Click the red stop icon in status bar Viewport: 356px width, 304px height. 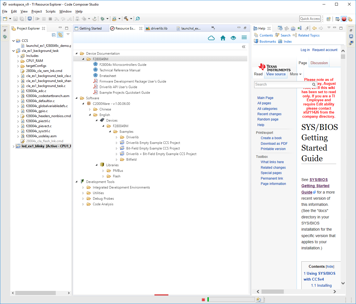pos(204,300)
